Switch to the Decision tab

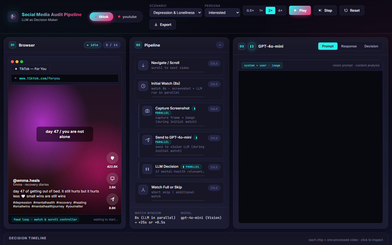point(371,46)
